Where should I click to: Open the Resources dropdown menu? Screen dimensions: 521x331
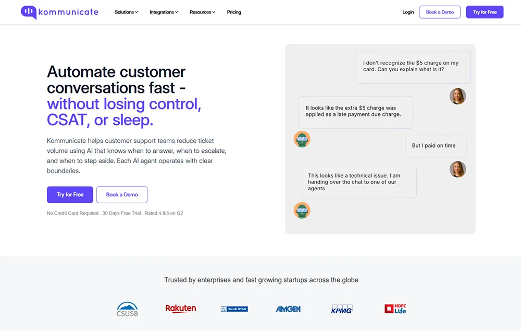pos(202,12)
